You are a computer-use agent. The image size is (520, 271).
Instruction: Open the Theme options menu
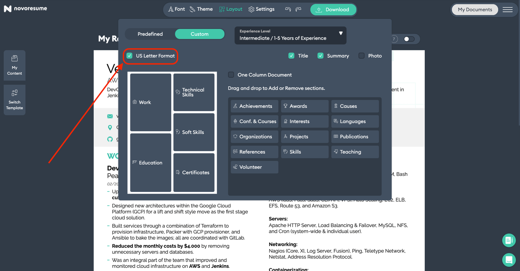click(201, 9)
